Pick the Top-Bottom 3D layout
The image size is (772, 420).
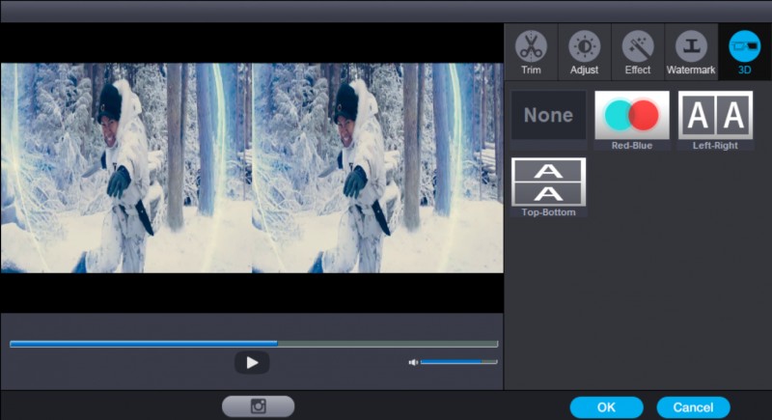[x=548, y=183]
